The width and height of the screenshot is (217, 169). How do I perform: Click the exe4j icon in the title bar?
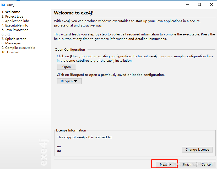point(3,4)
